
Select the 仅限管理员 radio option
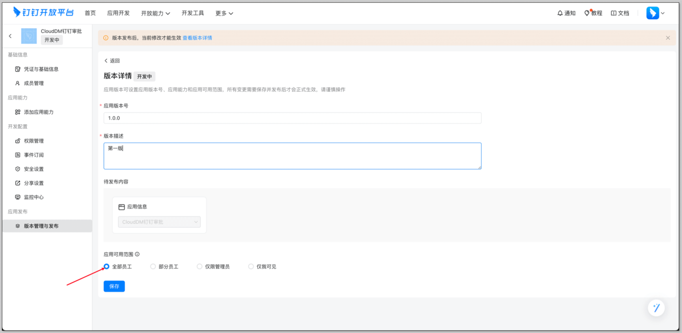tap(200, 267)
